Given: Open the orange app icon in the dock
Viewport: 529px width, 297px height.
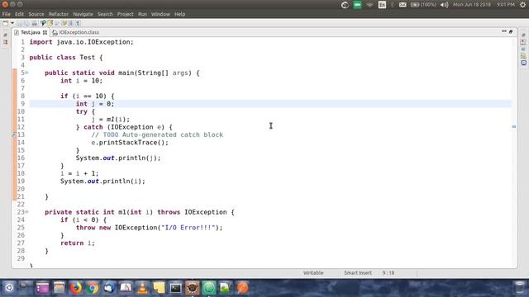Looking at the screenshot, I should click(x=242, y=288).
